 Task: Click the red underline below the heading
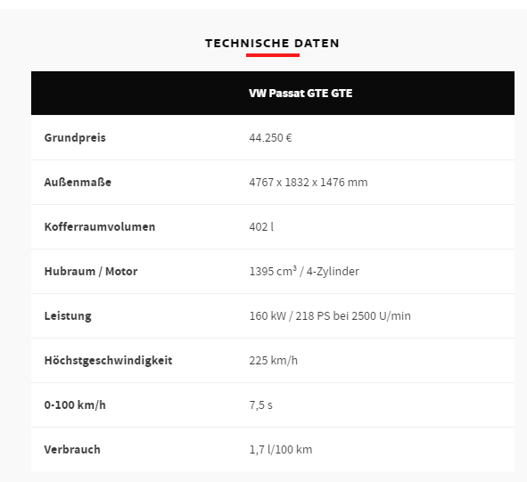[273, 55]
